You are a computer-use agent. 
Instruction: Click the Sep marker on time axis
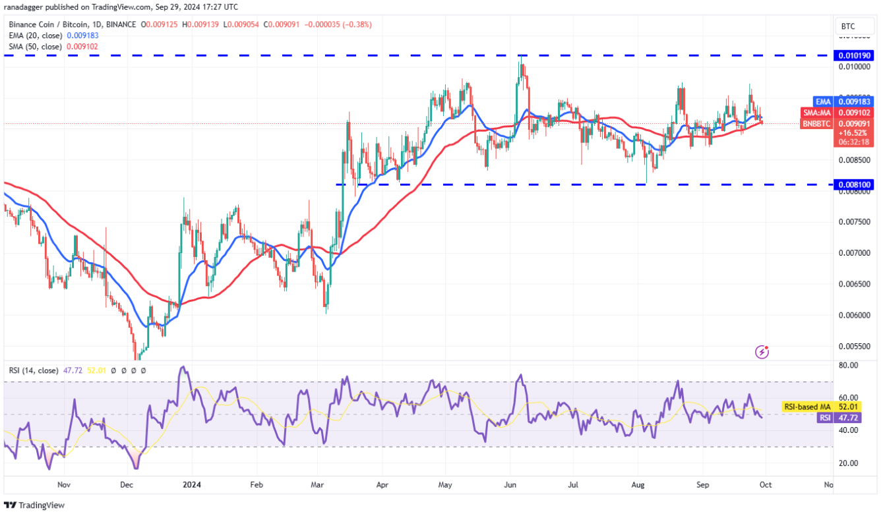(703, 484)
